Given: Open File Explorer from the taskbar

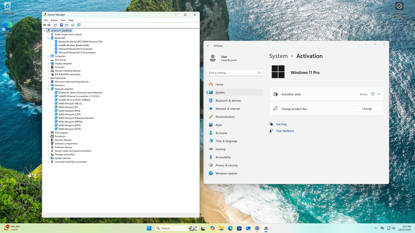Looking at the screenshot, I should [221, 228].
